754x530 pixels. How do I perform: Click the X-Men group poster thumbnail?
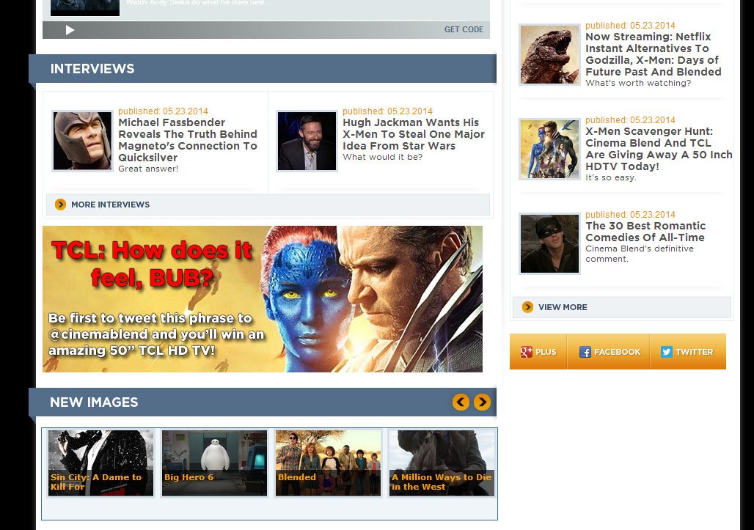(549, 150)
